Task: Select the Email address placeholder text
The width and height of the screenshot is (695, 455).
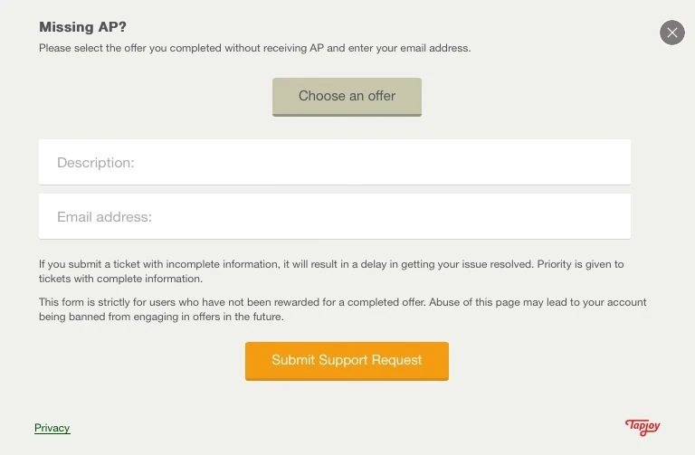Action: [104, 217]
